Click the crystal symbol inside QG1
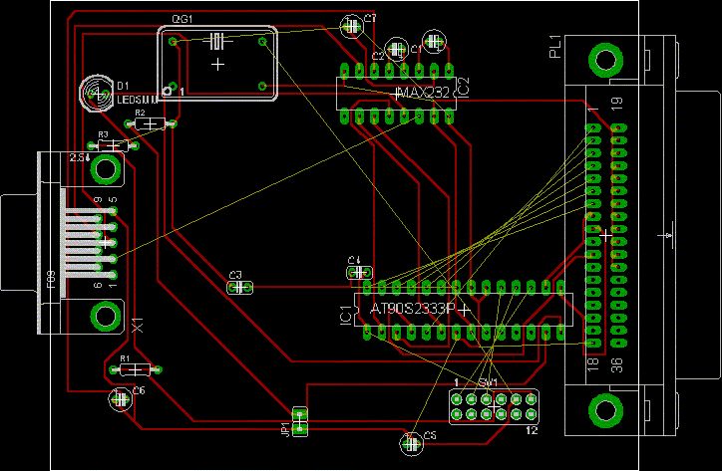Image resolution: width=722 pixels, height=471 pixels. [217, 42]
